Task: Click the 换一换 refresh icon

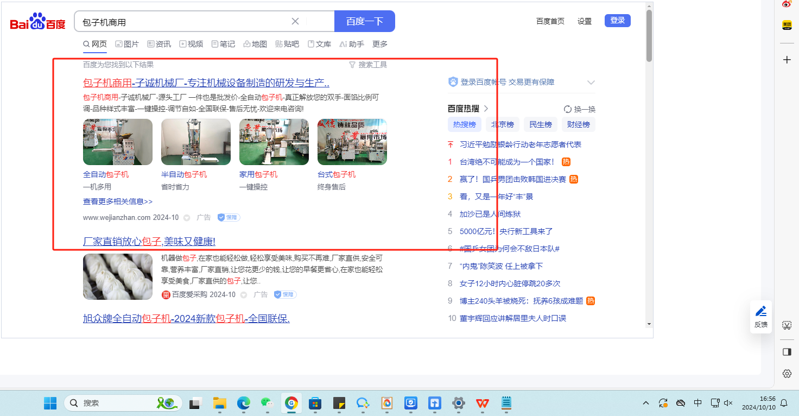Action: pos(568,109)
